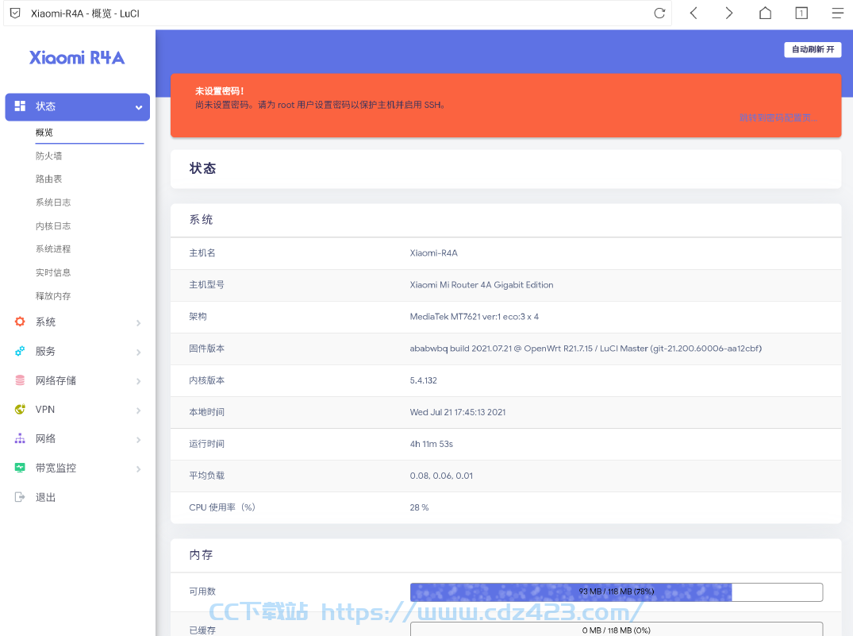Click the CPU usage value 28 %
The width and height of the screenshot is (853, 636).
420,507
